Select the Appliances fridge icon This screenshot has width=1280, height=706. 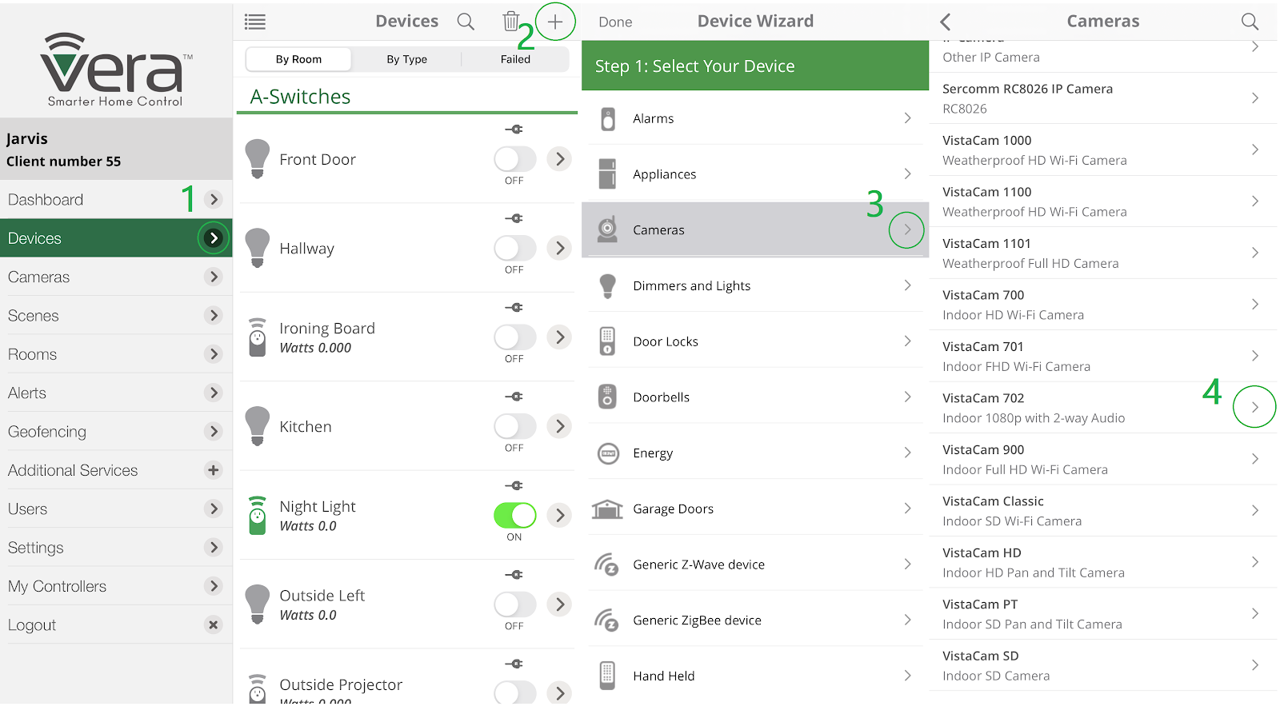pos(608,174)
